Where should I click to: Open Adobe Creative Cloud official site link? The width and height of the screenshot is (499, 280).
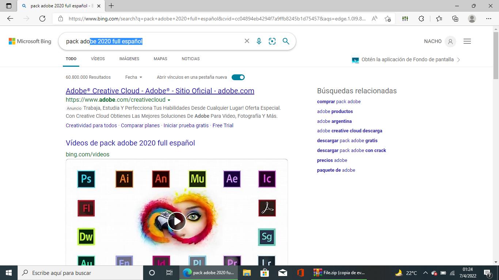point(160,91)
